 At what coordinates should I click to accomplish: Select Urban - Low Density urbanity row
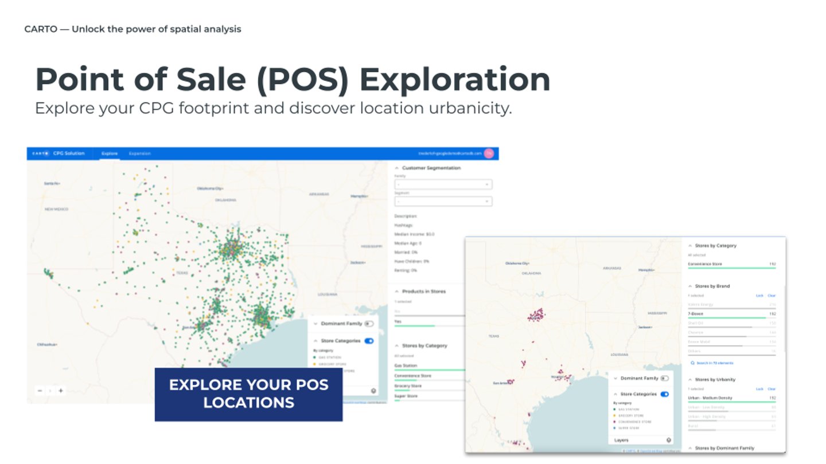731,408
